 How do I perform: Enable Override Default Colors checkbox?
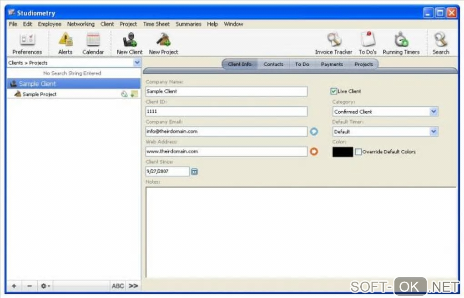[x=358, y=151]
